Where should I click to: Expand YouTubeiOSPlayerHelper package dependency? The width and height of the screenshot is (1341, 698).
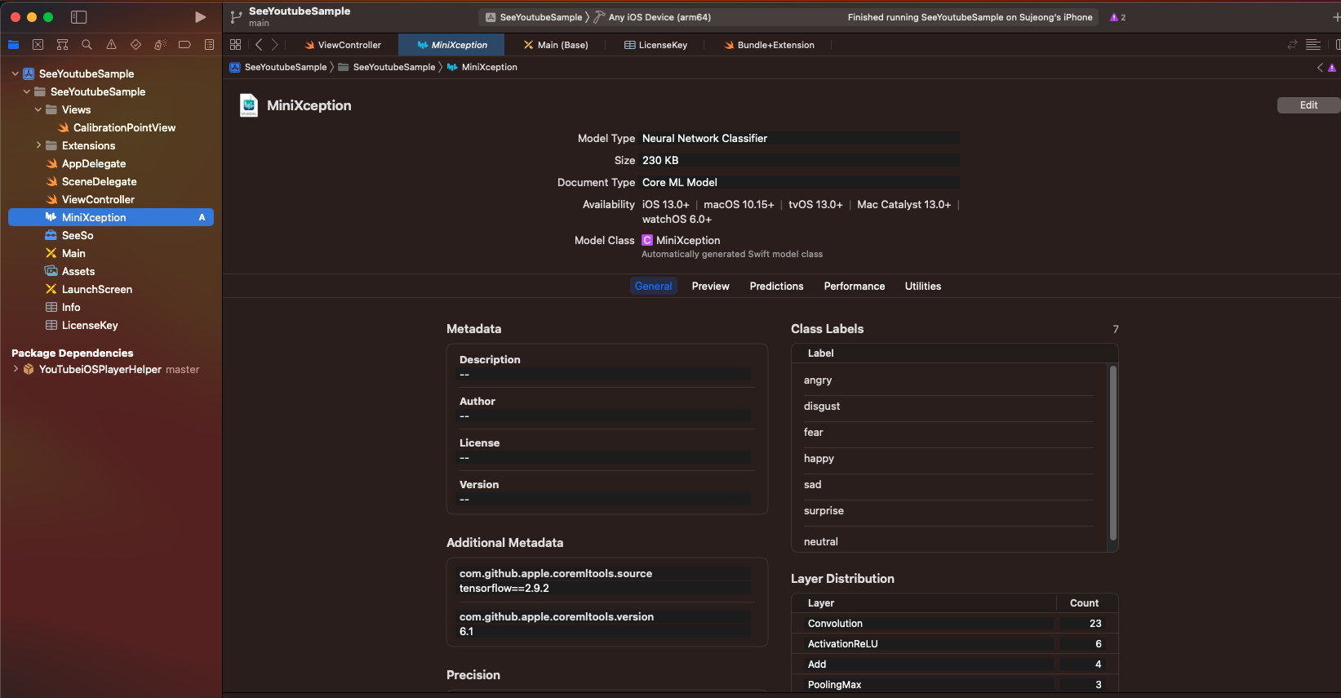[15, 369]
